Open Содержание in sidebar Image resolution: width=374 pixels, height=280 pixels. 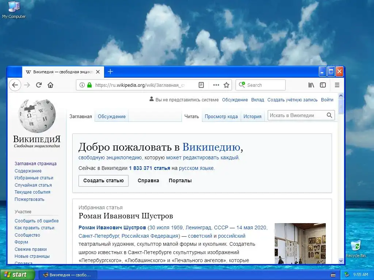pos(28,171)
